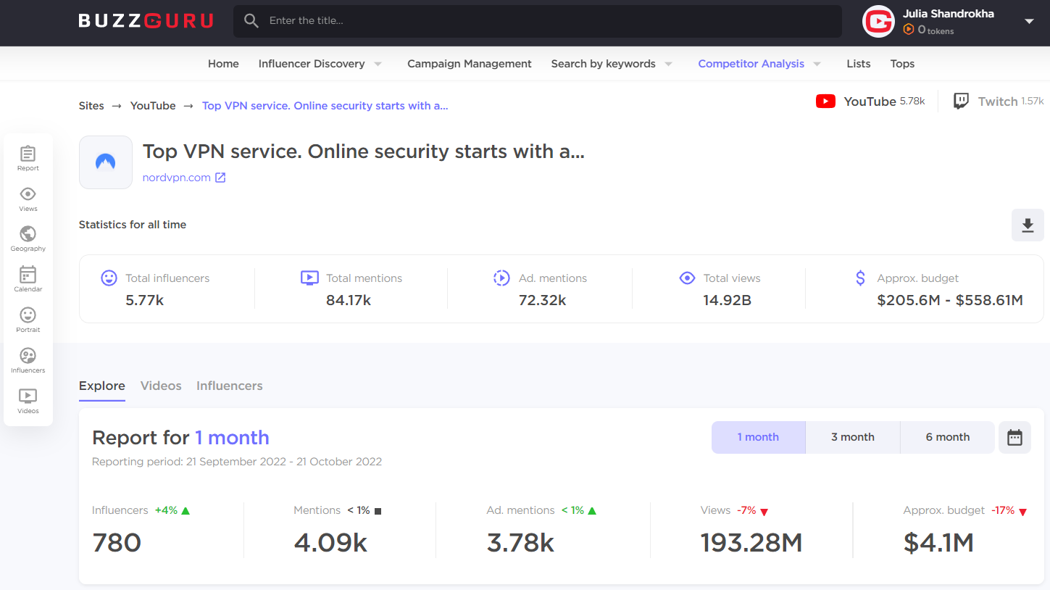Click the Statistics for all time label
Viewport: 1050px width, 590px height.
[x=133, y=225]
